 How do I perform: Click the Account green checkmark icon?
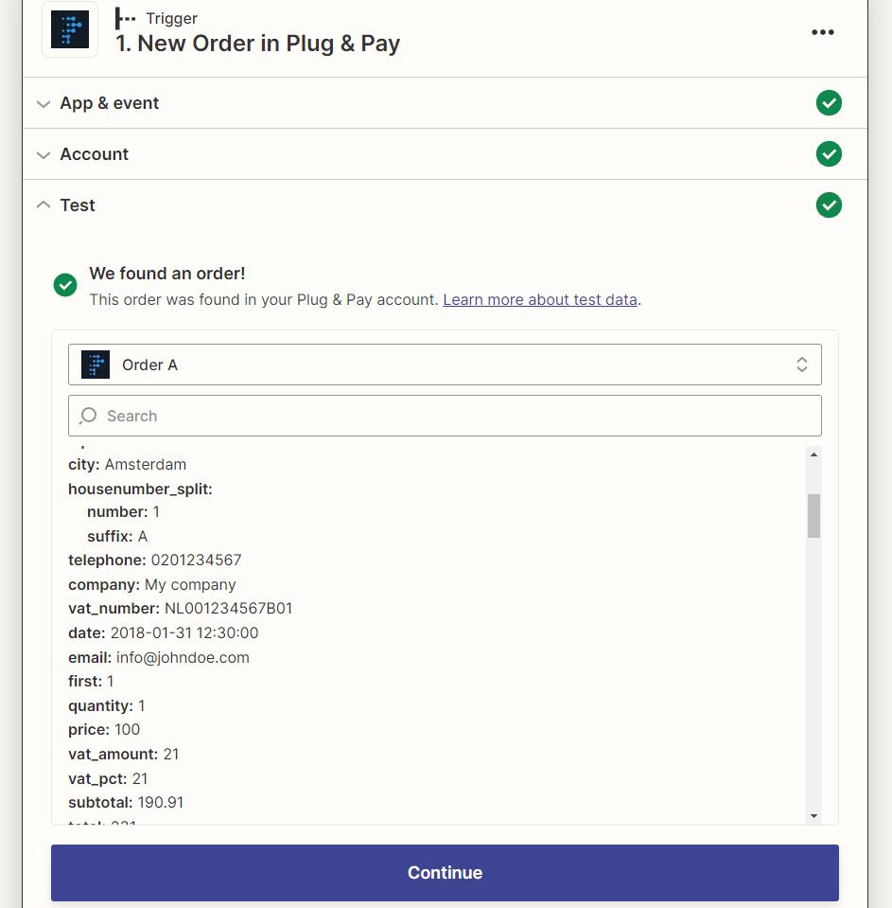pyautogui.click(x=829, y=154)
